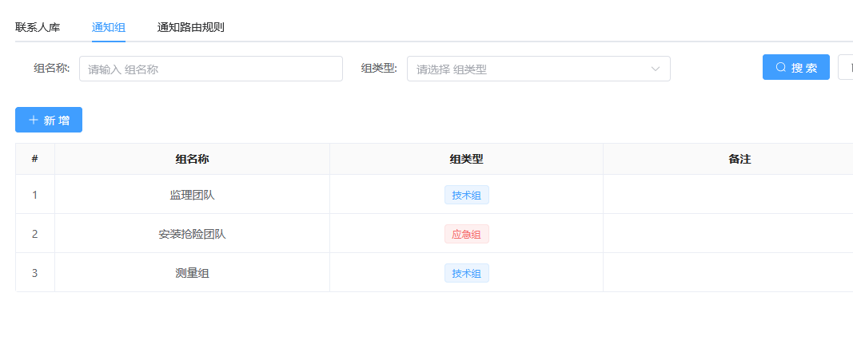Switch to the 联系人库 tab
This screenshot has width=853, height=360.
coord(38,27)
